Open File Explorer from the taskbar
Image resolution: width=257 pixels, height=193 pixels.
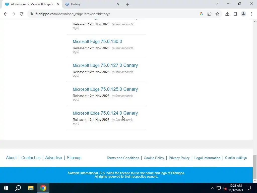31,188
